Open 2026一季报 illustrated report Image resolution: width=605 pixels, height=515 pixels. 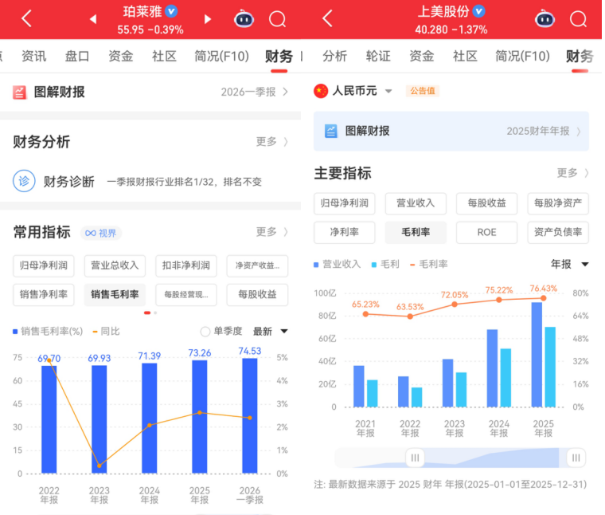tap(254, 92)
